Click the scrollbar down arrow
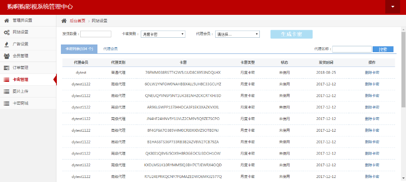This screenshot has height=182, width=406. (x=403, y=178)
